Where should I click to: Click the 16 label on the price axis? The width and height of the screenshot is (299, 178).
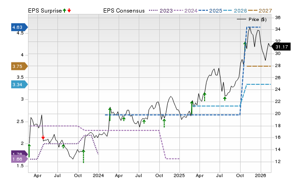(x=278, y=137)
